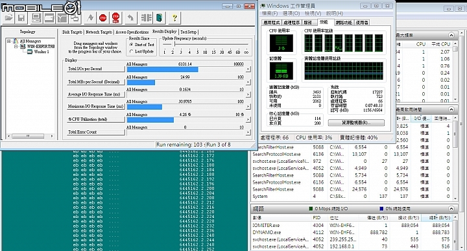Click the % CPU Utilization (total) button
The height and width of the screenshot is (251, 467).
point(95,119)
